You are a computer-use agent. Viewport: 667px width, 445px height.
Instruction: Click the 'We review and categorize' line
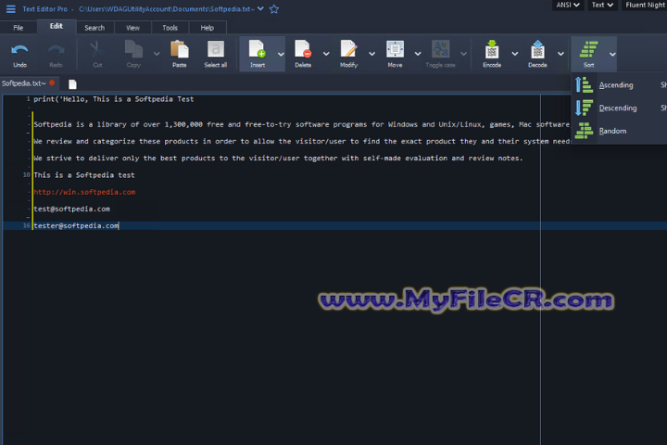302,141
